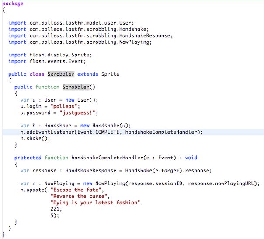The width and height of the screenshot is (264, 239).
Task: Click 'Sprite' after the extends keyword
Action: point(110,74)
